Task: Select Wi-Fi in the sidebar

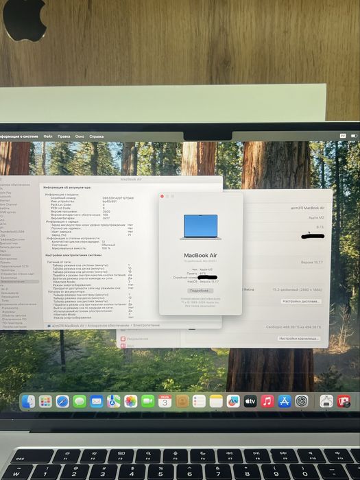Action: [5, 289]
